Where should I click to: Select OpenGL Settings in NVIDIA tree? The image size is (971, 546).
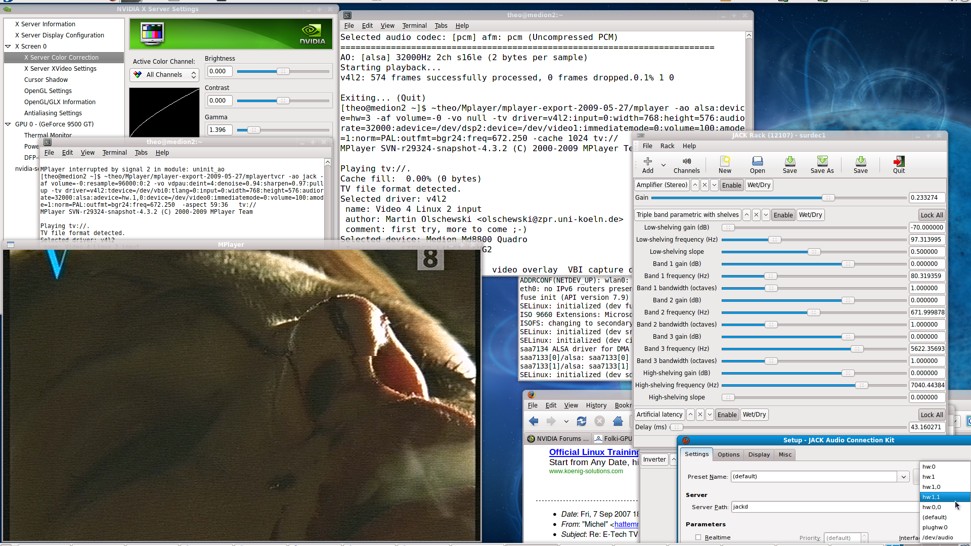(x=48, y=91)
